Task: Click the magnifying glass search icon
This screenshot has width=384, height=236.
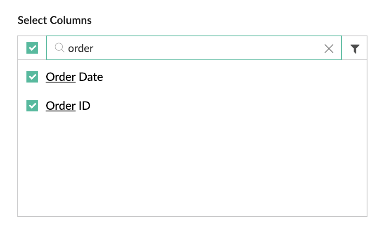Action: pos(59,48)
